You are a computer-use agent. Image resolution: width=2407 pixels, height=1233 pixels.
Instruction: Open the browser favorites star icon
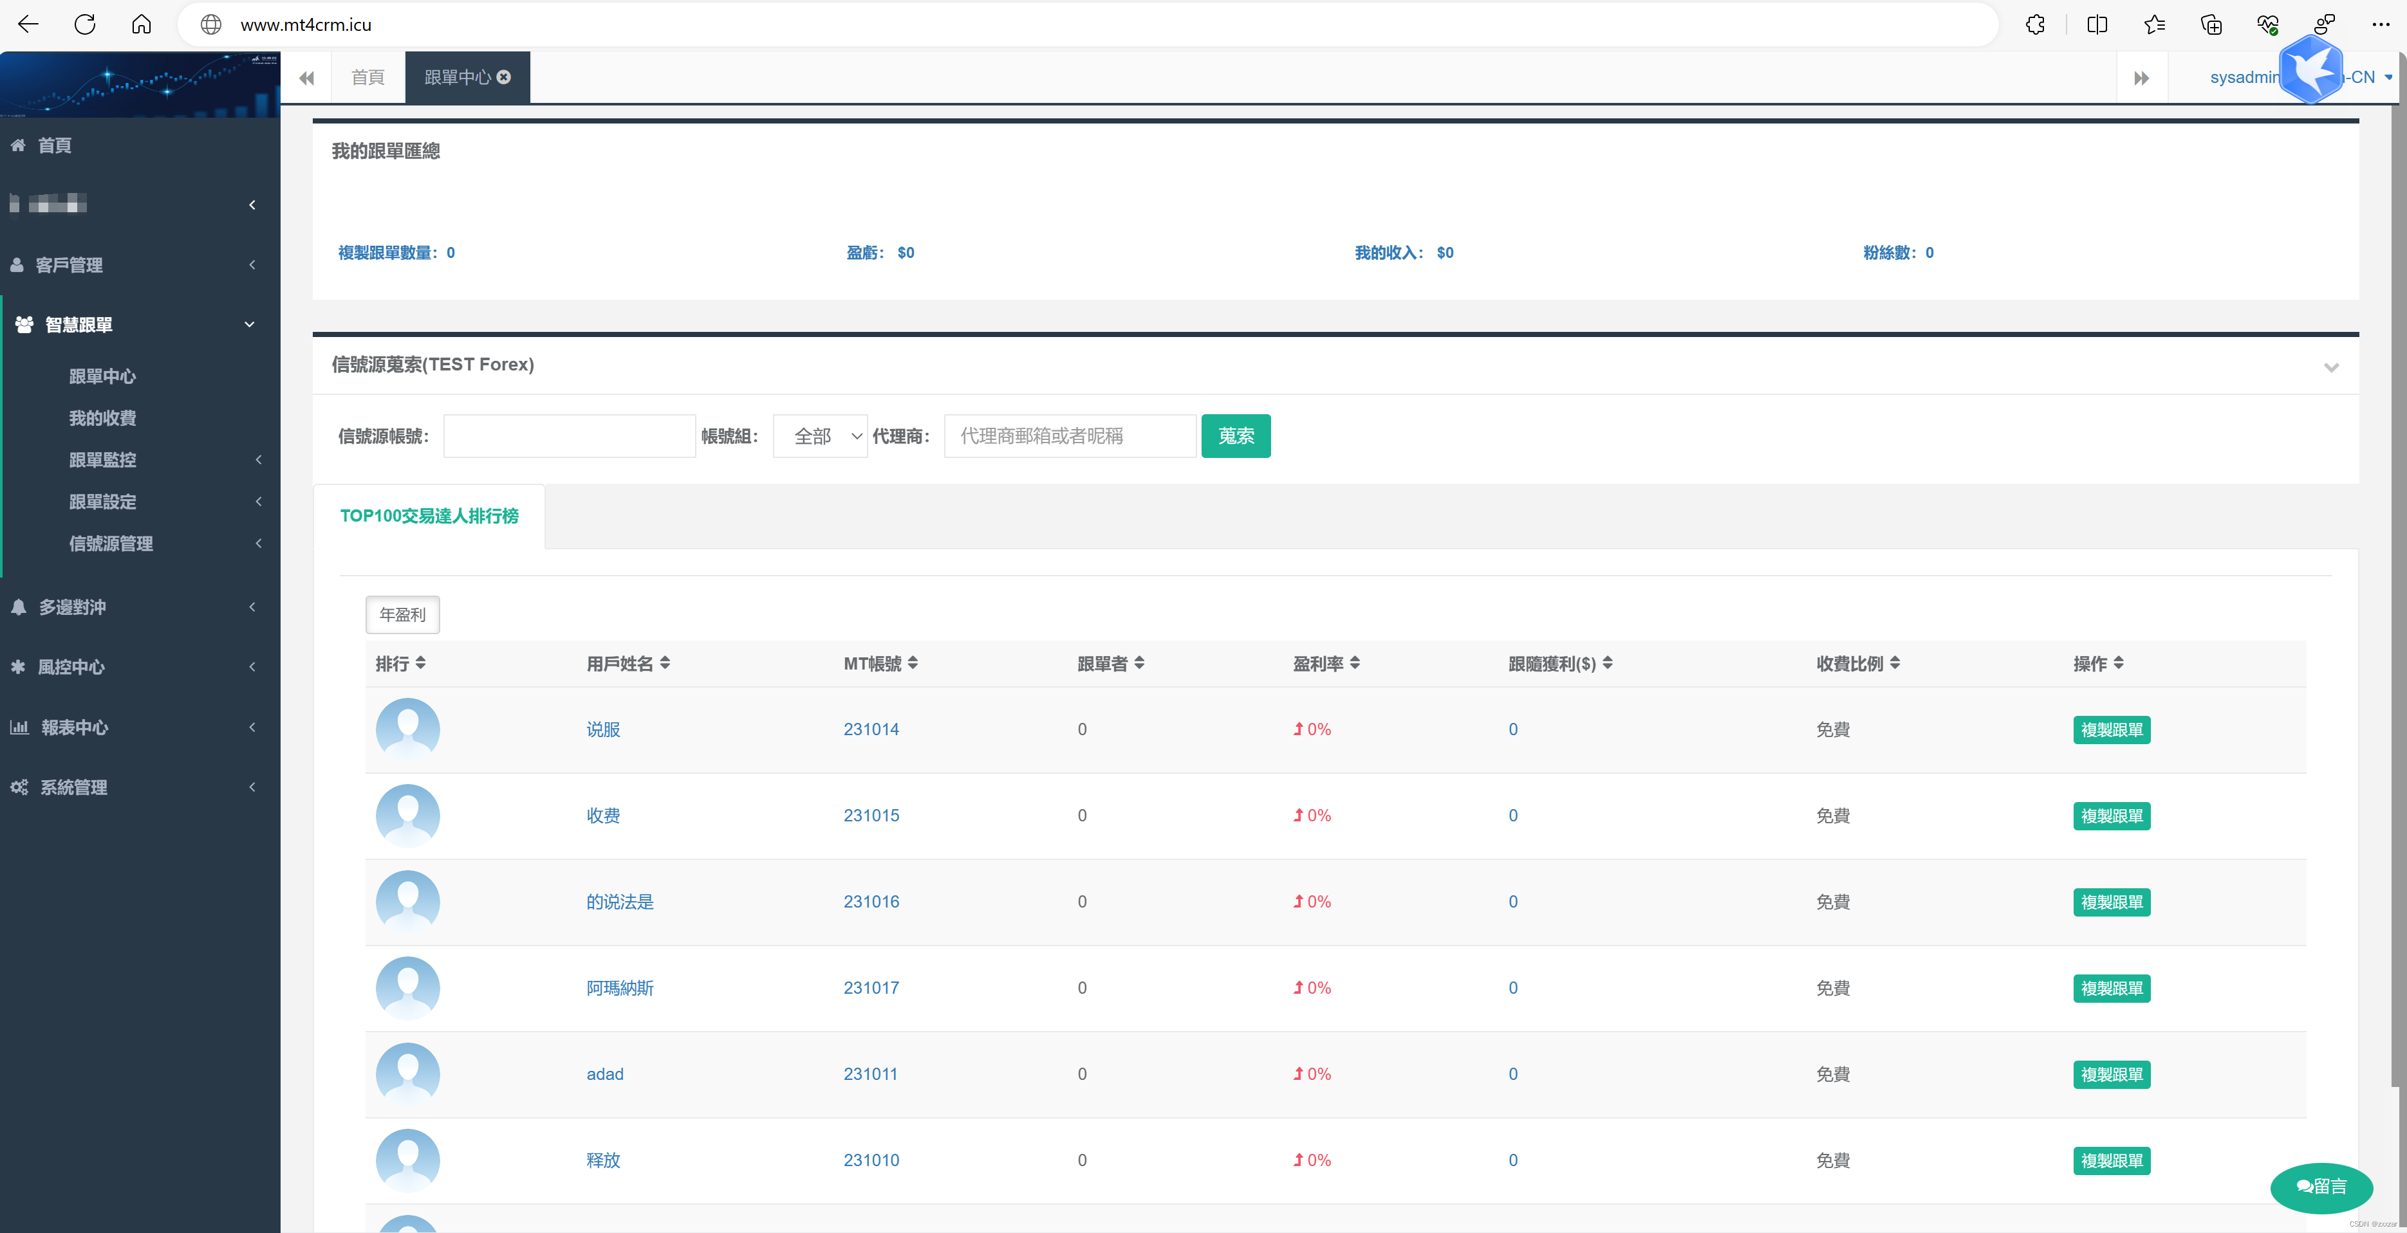[x=2154, y=24]
